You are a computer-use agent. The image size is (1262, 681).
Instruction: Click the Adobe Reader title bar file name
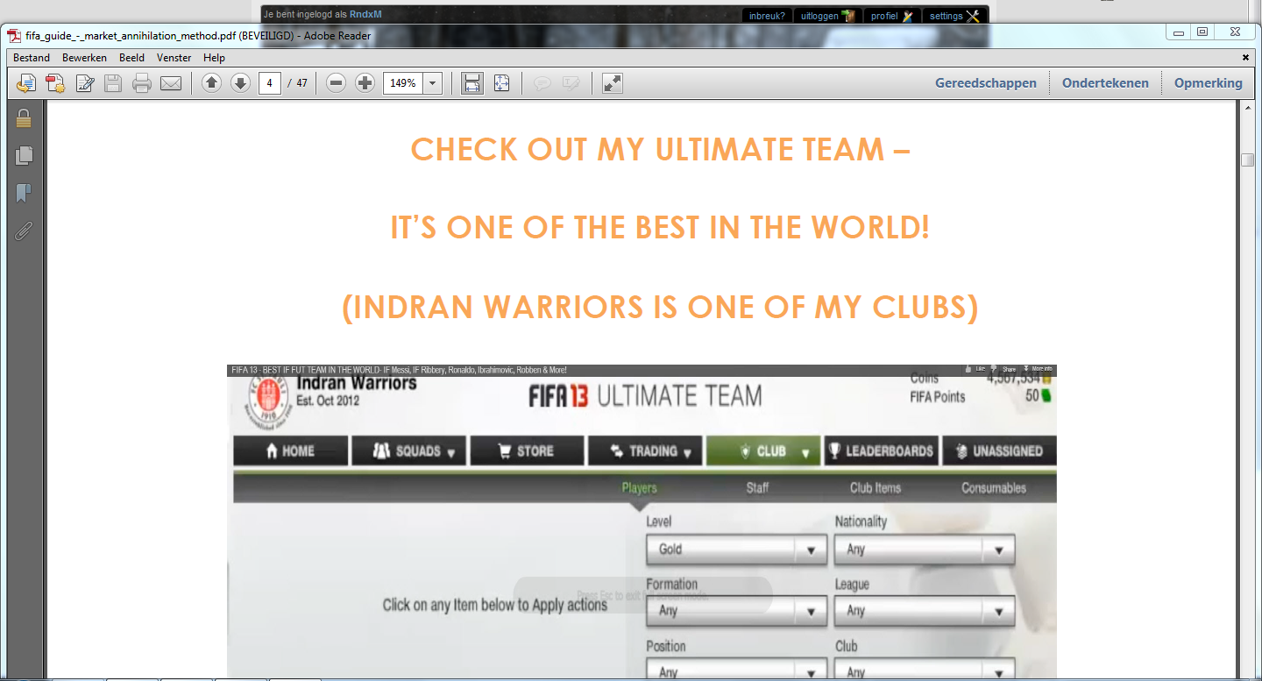198,36
